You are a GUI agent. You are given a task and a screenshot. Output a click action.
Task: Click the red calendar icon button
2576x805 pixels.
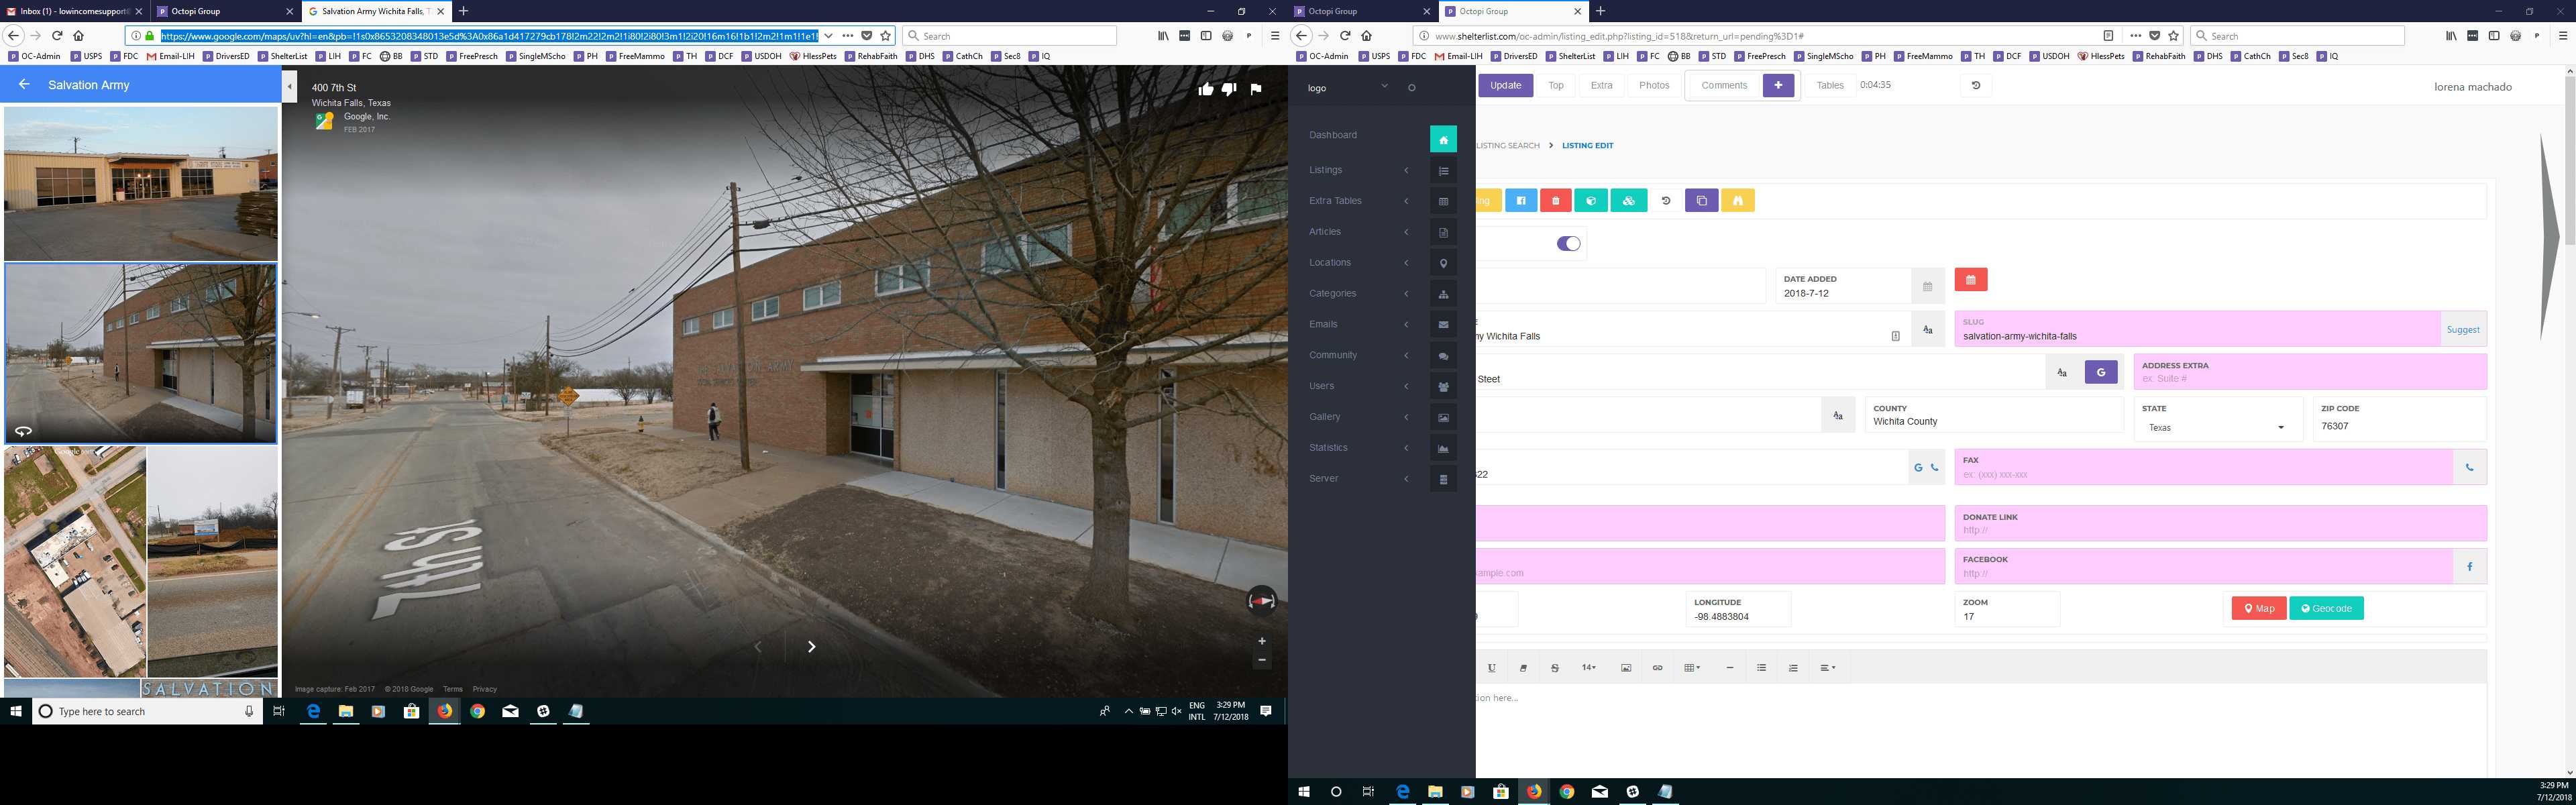1970,280
